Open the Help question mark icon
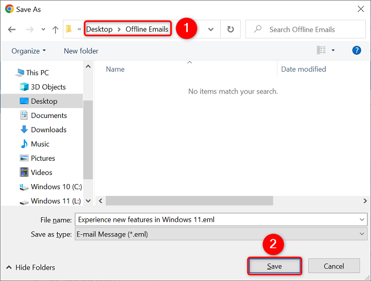The height and width of the screenshot is (281, 371). [357, 51]
